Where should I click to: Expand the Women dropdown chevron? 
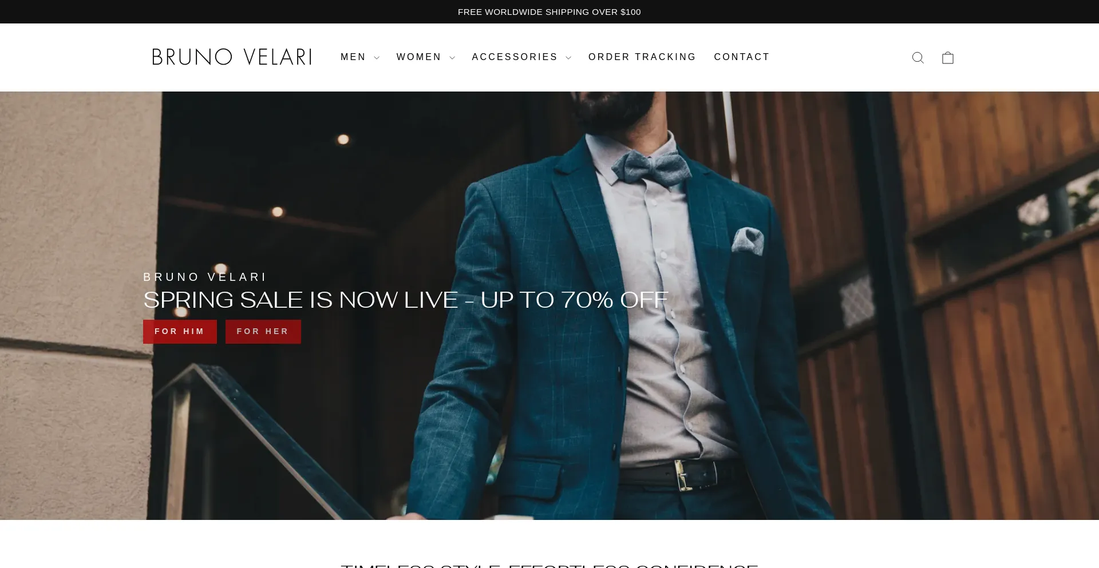click(x=452, y=58)
